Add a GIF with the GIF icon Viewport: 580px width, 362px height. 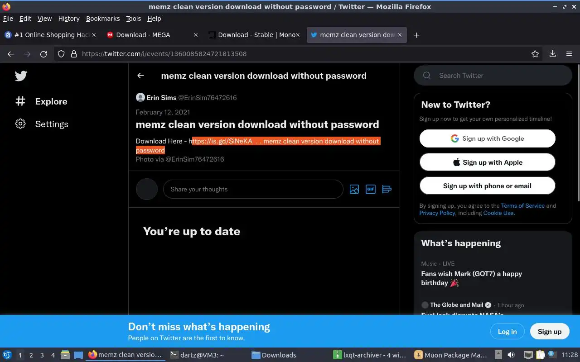point(371,189)
